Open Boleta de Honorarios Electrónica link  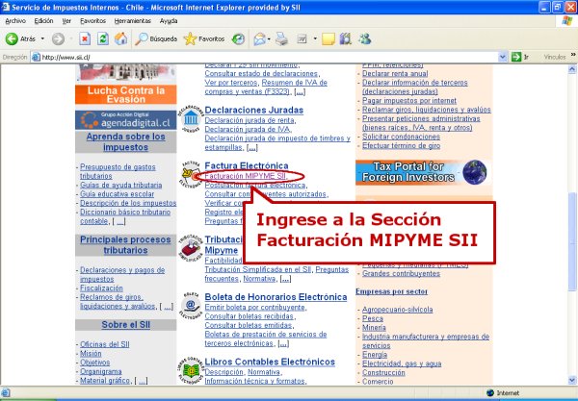point(276,297)
